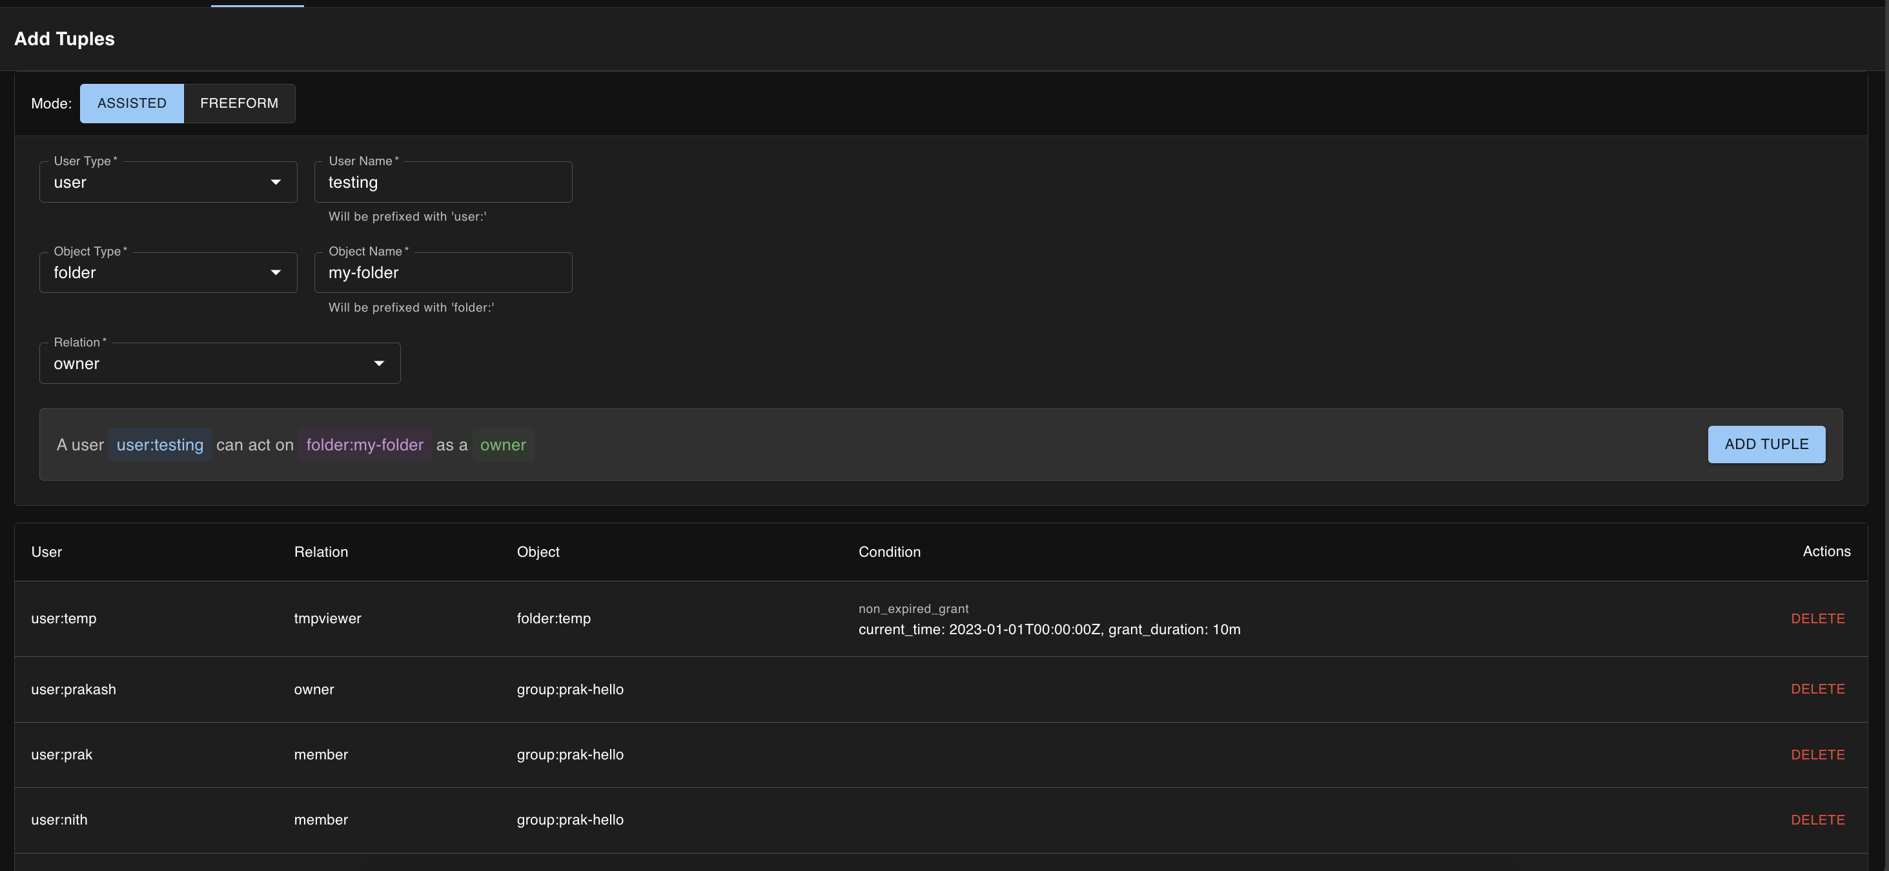Delete the user:temp tuple row
The image size is (1889, 871).
point(1817,618)
